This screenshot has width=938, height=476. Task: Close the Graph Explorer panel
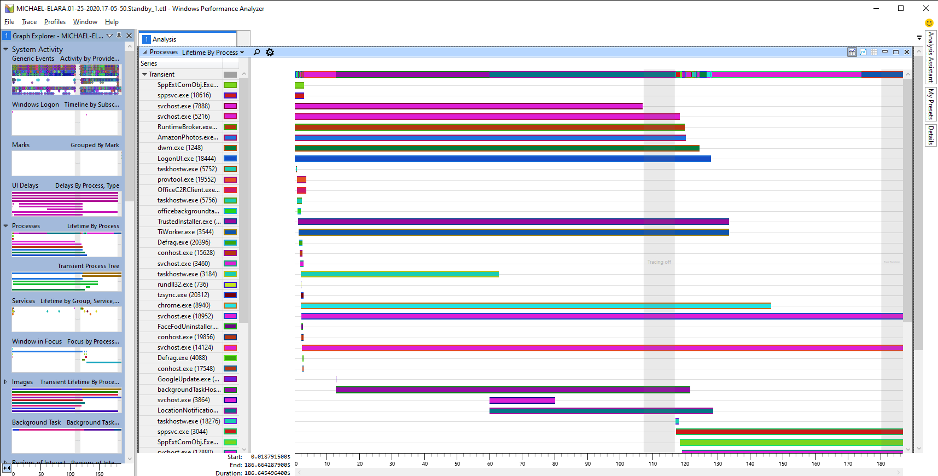129,36
